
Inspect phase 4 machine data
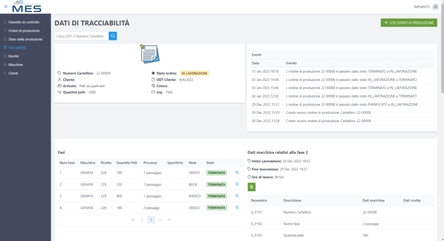point(237,207)
